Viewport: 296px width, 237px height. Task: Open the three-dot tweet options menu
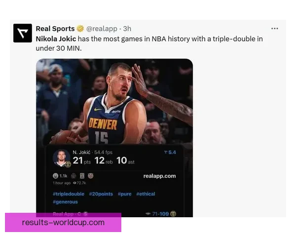(x=274, y=29)
